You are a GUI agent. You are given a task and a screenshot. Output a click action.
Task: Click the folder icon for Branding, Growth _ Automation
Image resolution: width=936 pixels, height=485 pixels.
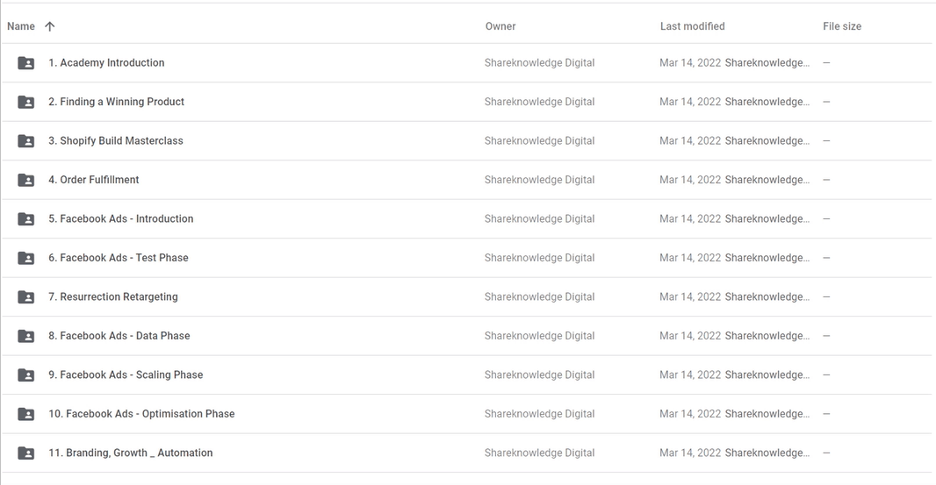[26, 453]
